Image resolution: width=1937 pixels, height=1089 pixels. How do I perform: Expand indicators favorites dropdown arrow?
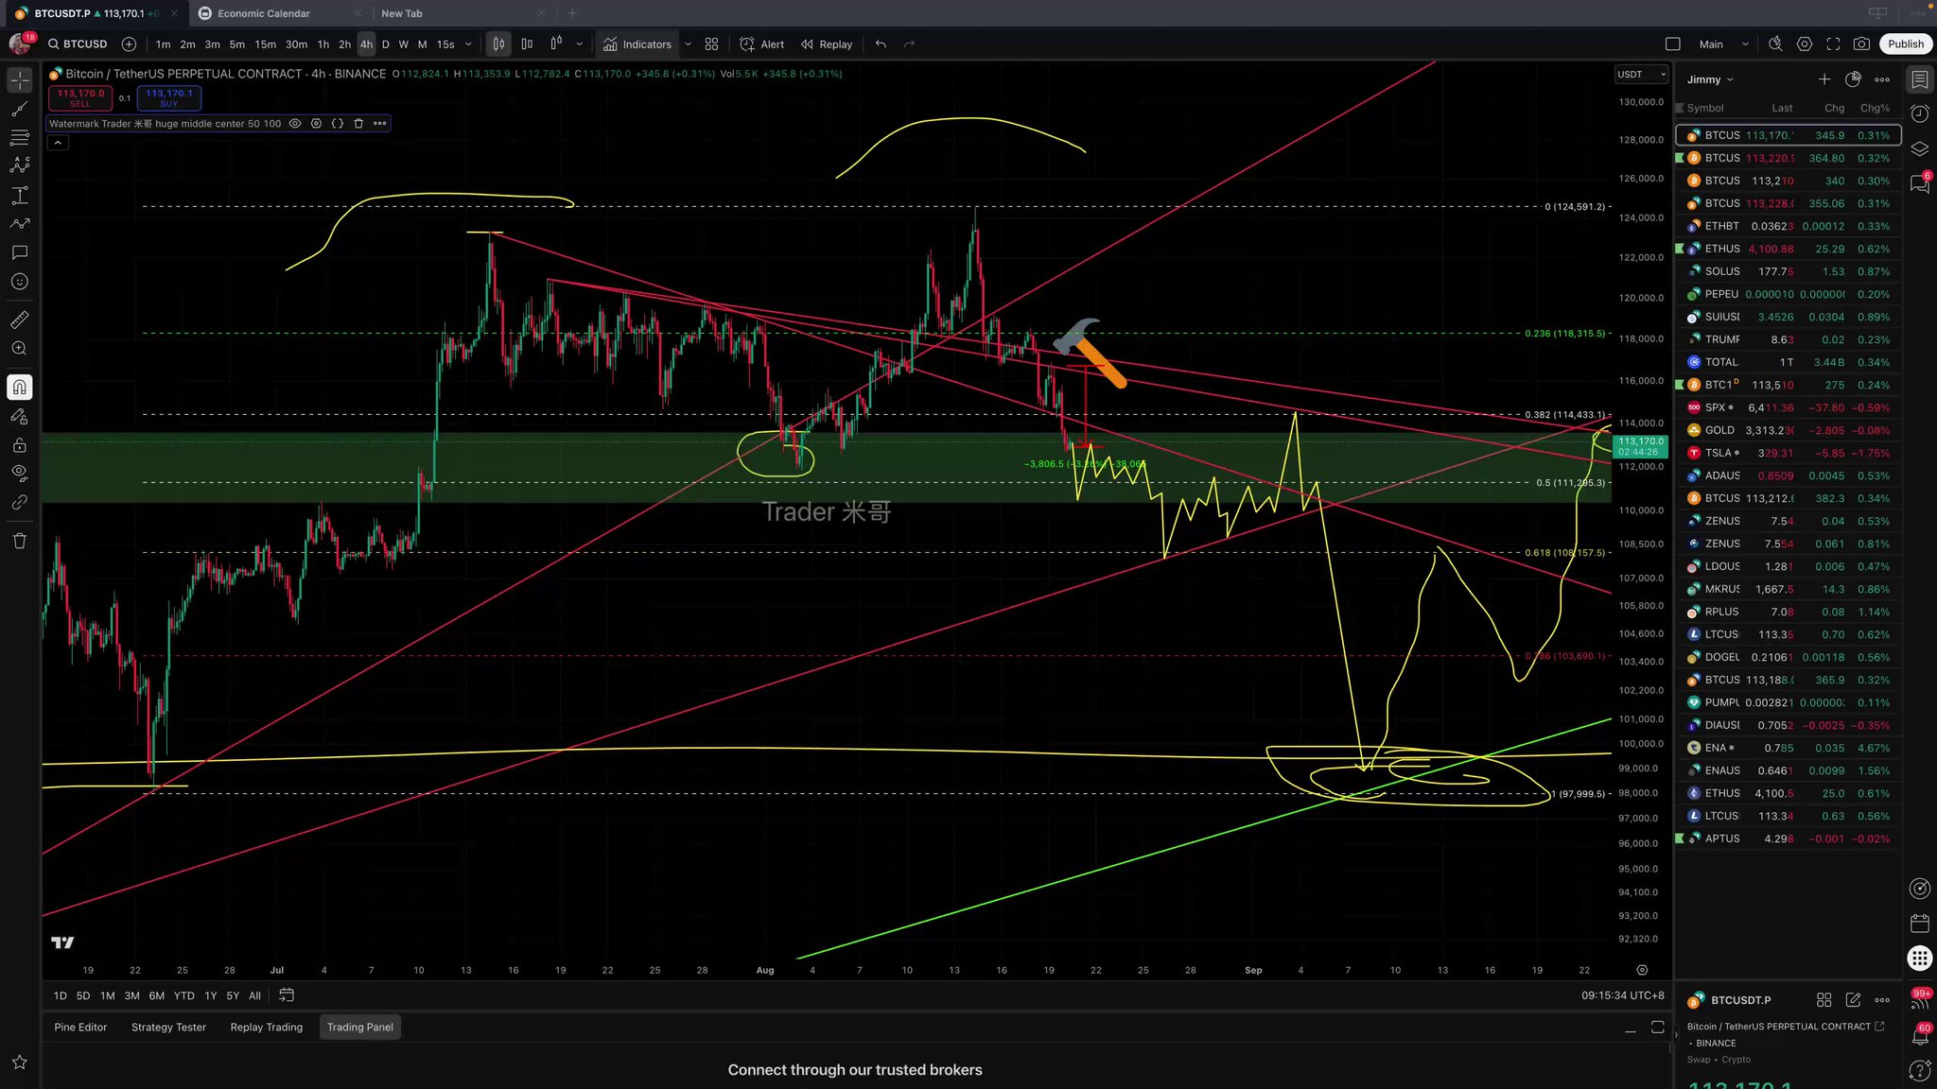click(x=688, y=44)
